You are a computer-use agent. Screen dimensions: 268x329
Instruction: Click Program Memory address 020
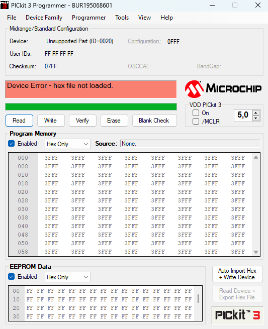pos(23,192)
